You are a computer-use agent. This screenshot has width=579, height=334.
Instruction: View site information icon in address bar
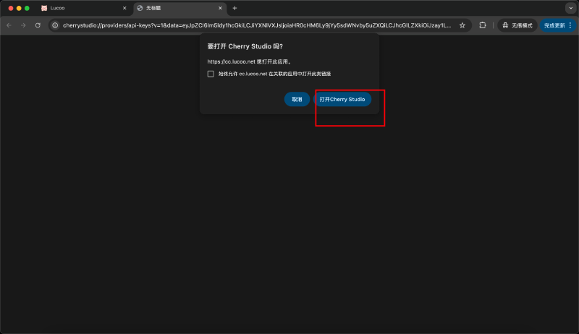coord(55,25)
